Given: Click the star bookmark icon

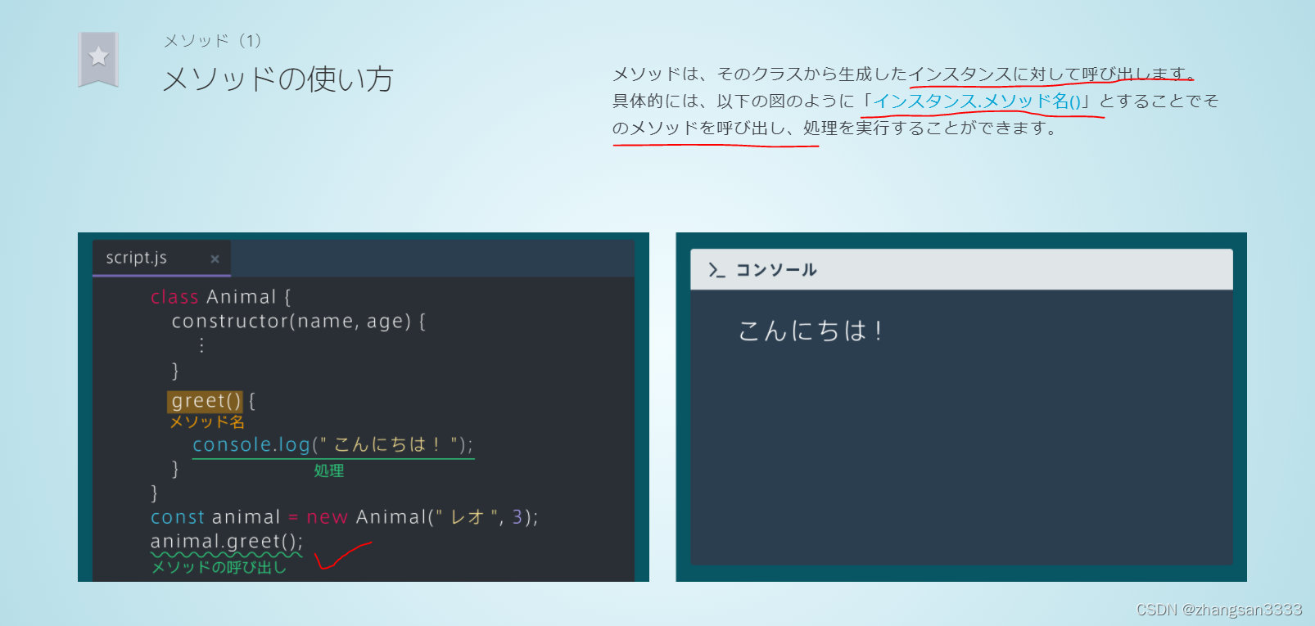Looking at the screenshot, I should point(98,59).
